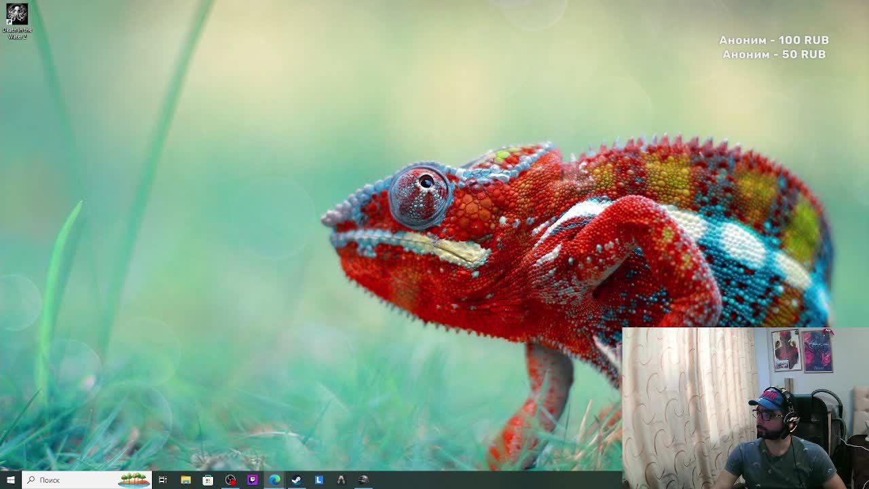Click the island image in search box

134,479
